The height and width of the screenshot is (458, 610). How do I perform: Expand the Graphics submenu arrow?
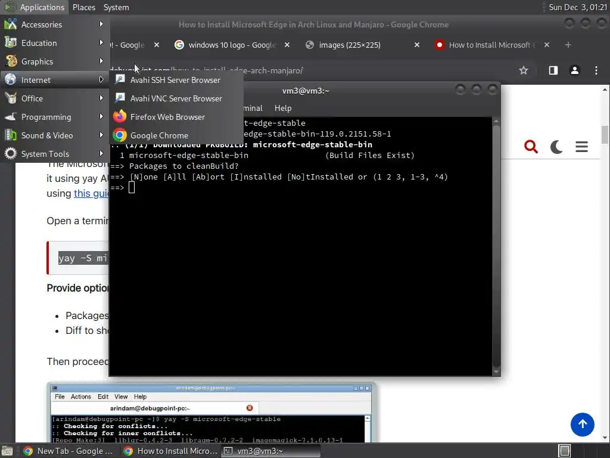coord(101,61)
